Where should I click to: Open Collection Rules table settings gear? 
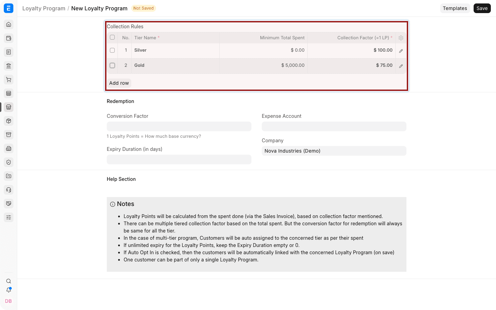[x=401, y=38]
